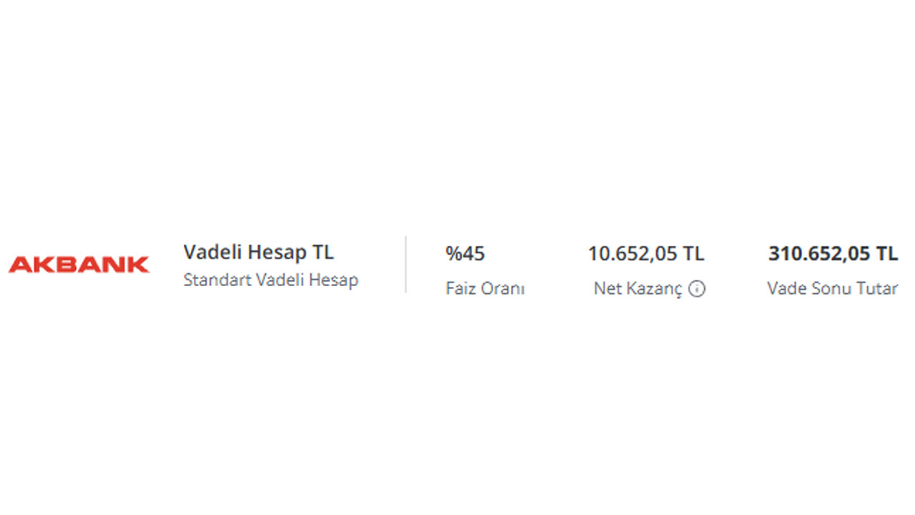Select the 310.652,05 TL maturity amount
The image size is (915, 515).
(x=833, y=253)
